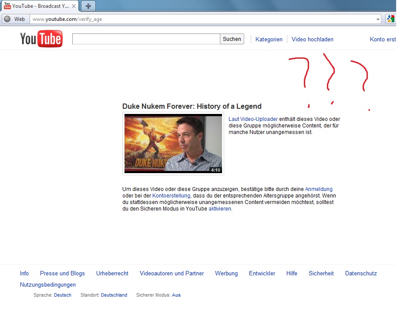Click the YouTube logo

pyautogui.click(x=41, y=39)
